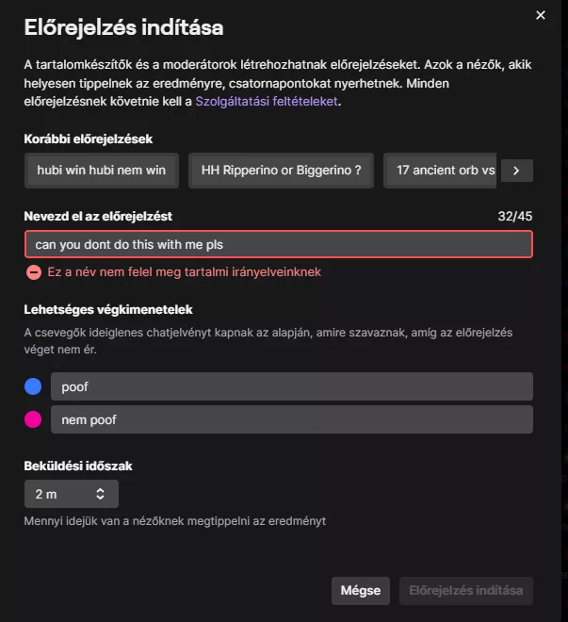Click the content guideline error message
The image size is (568, 622).
click(x=184, y=271)
